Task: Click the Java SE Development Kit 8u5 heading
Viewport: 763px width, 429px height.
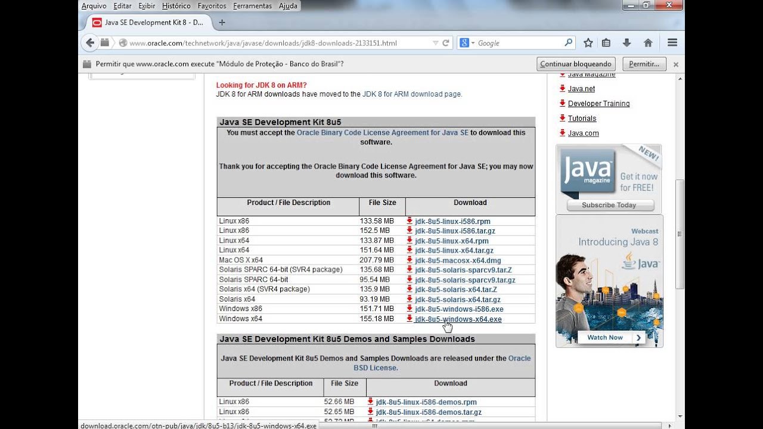Action: 280,122
